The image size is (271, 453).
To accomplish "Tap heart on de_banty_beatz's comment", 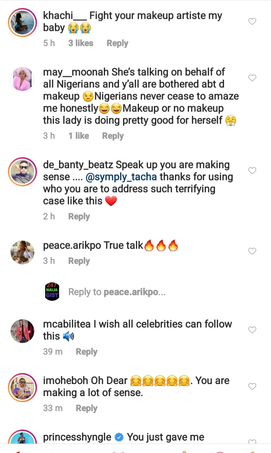I will coord(252,171).
